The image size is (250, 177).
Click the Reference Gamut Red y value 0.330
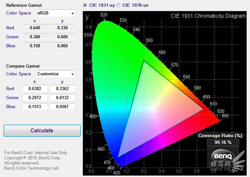coord(62,28)
